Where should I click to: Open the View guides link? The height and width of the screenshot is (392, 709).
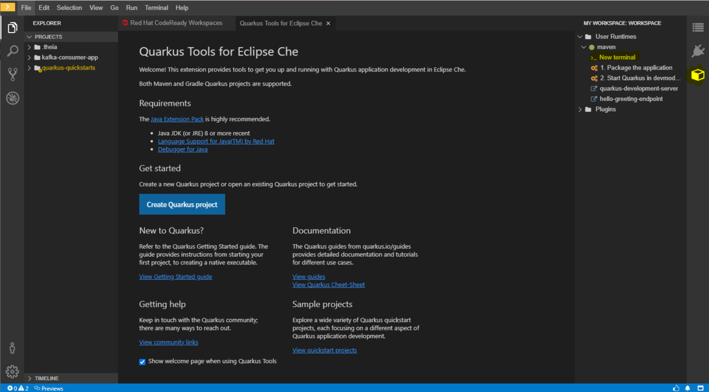308,277
